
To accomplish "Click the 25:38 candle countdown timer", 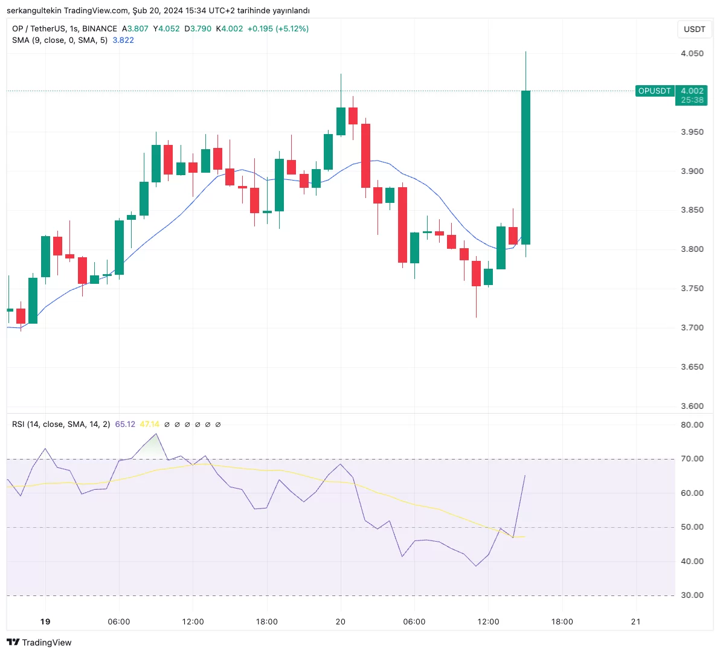I will [x=692, y=100].
